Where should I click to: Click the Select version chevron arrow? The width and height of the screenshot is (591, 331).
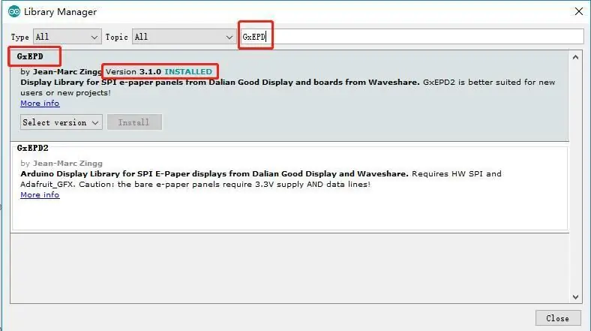[x=95, y=123]
